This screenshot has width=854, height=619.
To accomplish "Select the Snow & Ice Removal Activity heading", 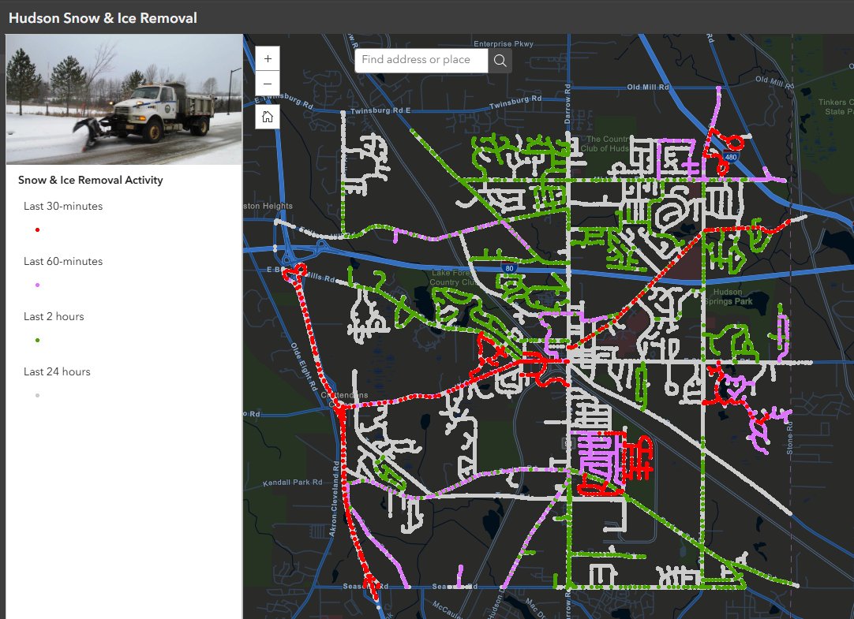I will click(91, 180).
